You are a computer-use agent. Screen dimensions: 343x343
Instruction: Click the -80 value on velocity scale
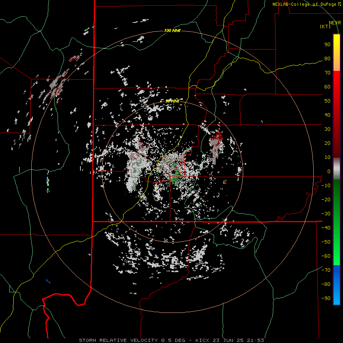(326, 284)
